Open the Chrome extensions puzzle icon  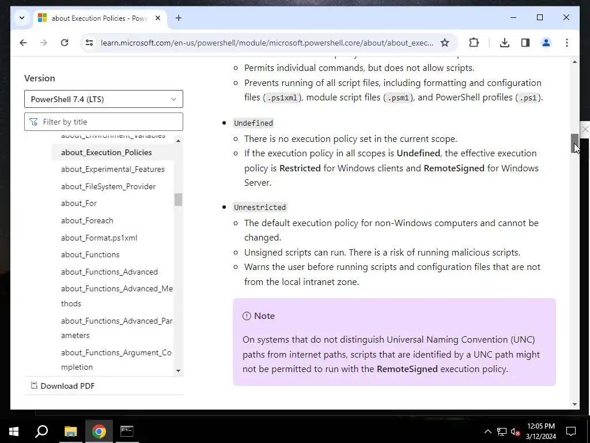(474, 43)
